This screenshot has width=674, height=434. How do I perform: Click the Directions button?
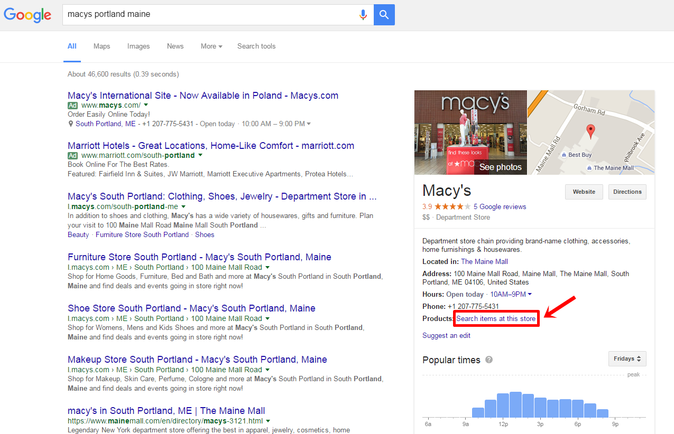click(x=627, y=192)
